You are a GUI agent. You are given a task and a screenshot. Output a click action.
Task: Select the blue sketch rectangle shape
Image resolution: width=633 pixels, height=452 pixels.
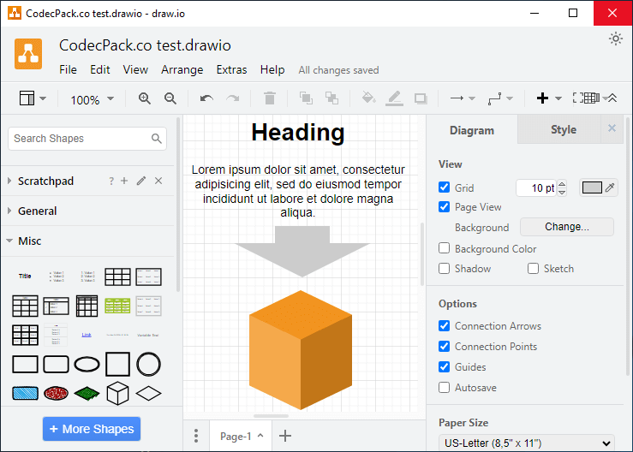click(x=26, y=393)
